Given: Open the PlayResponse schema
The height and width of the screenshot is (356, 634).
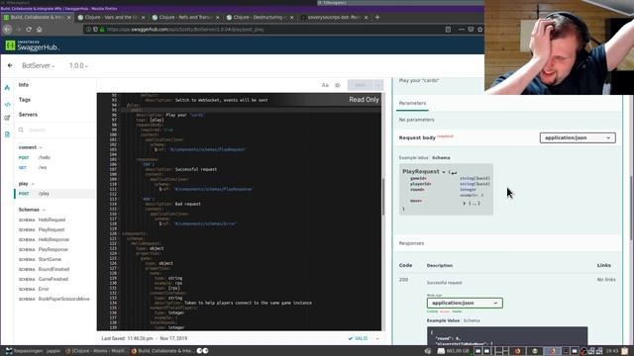Looking at the screenshot, I should [54, 249].
